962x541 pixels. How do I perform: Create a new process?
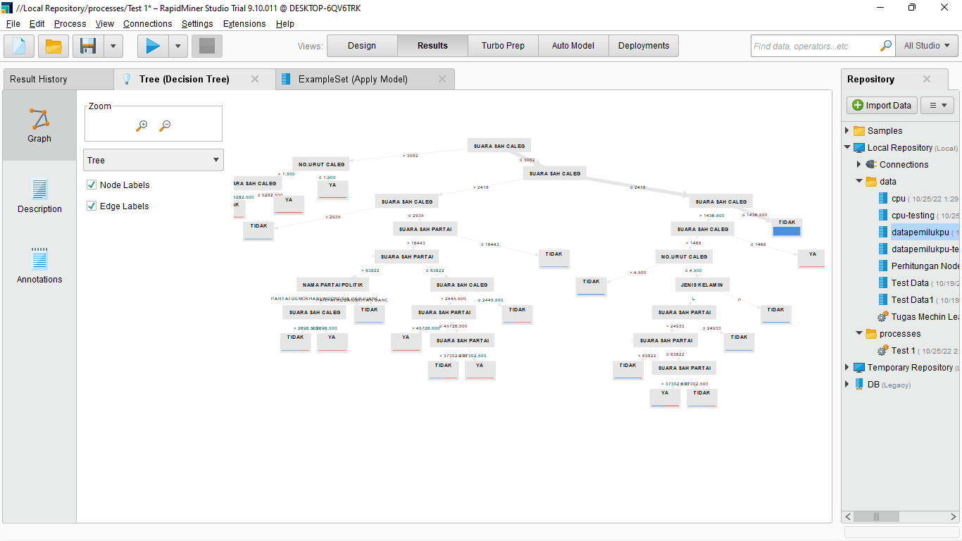pos(18,45)
